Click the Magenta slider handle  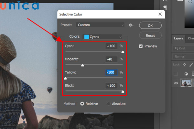pyautogui.click(x=82, y=65)
